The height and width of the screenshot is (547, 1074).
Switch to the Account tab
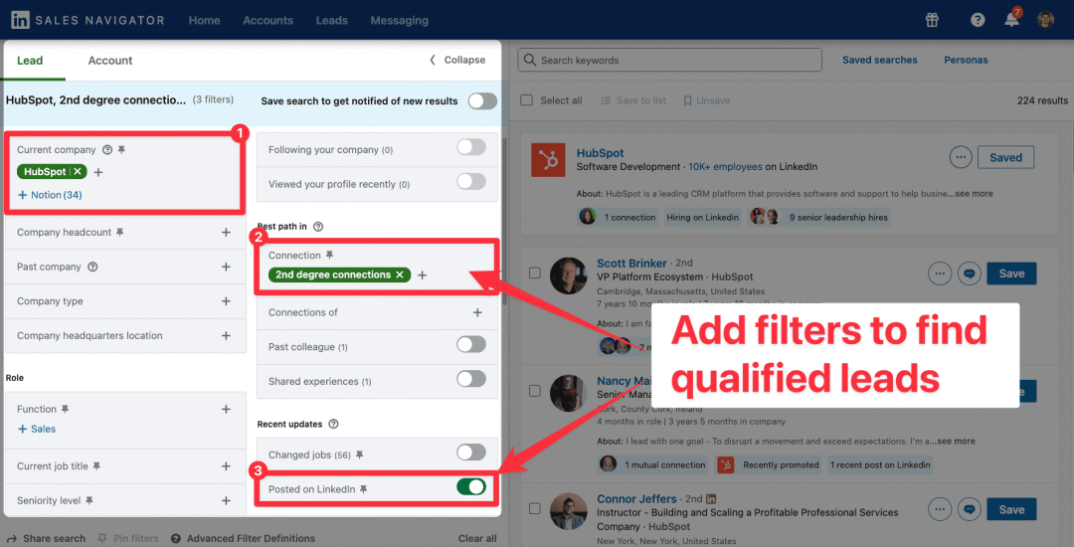110,61
